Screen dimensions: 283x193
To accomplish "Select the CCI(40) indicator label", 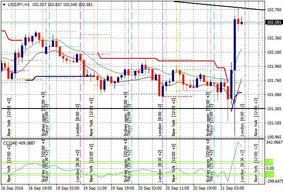I will pos(12,143).
